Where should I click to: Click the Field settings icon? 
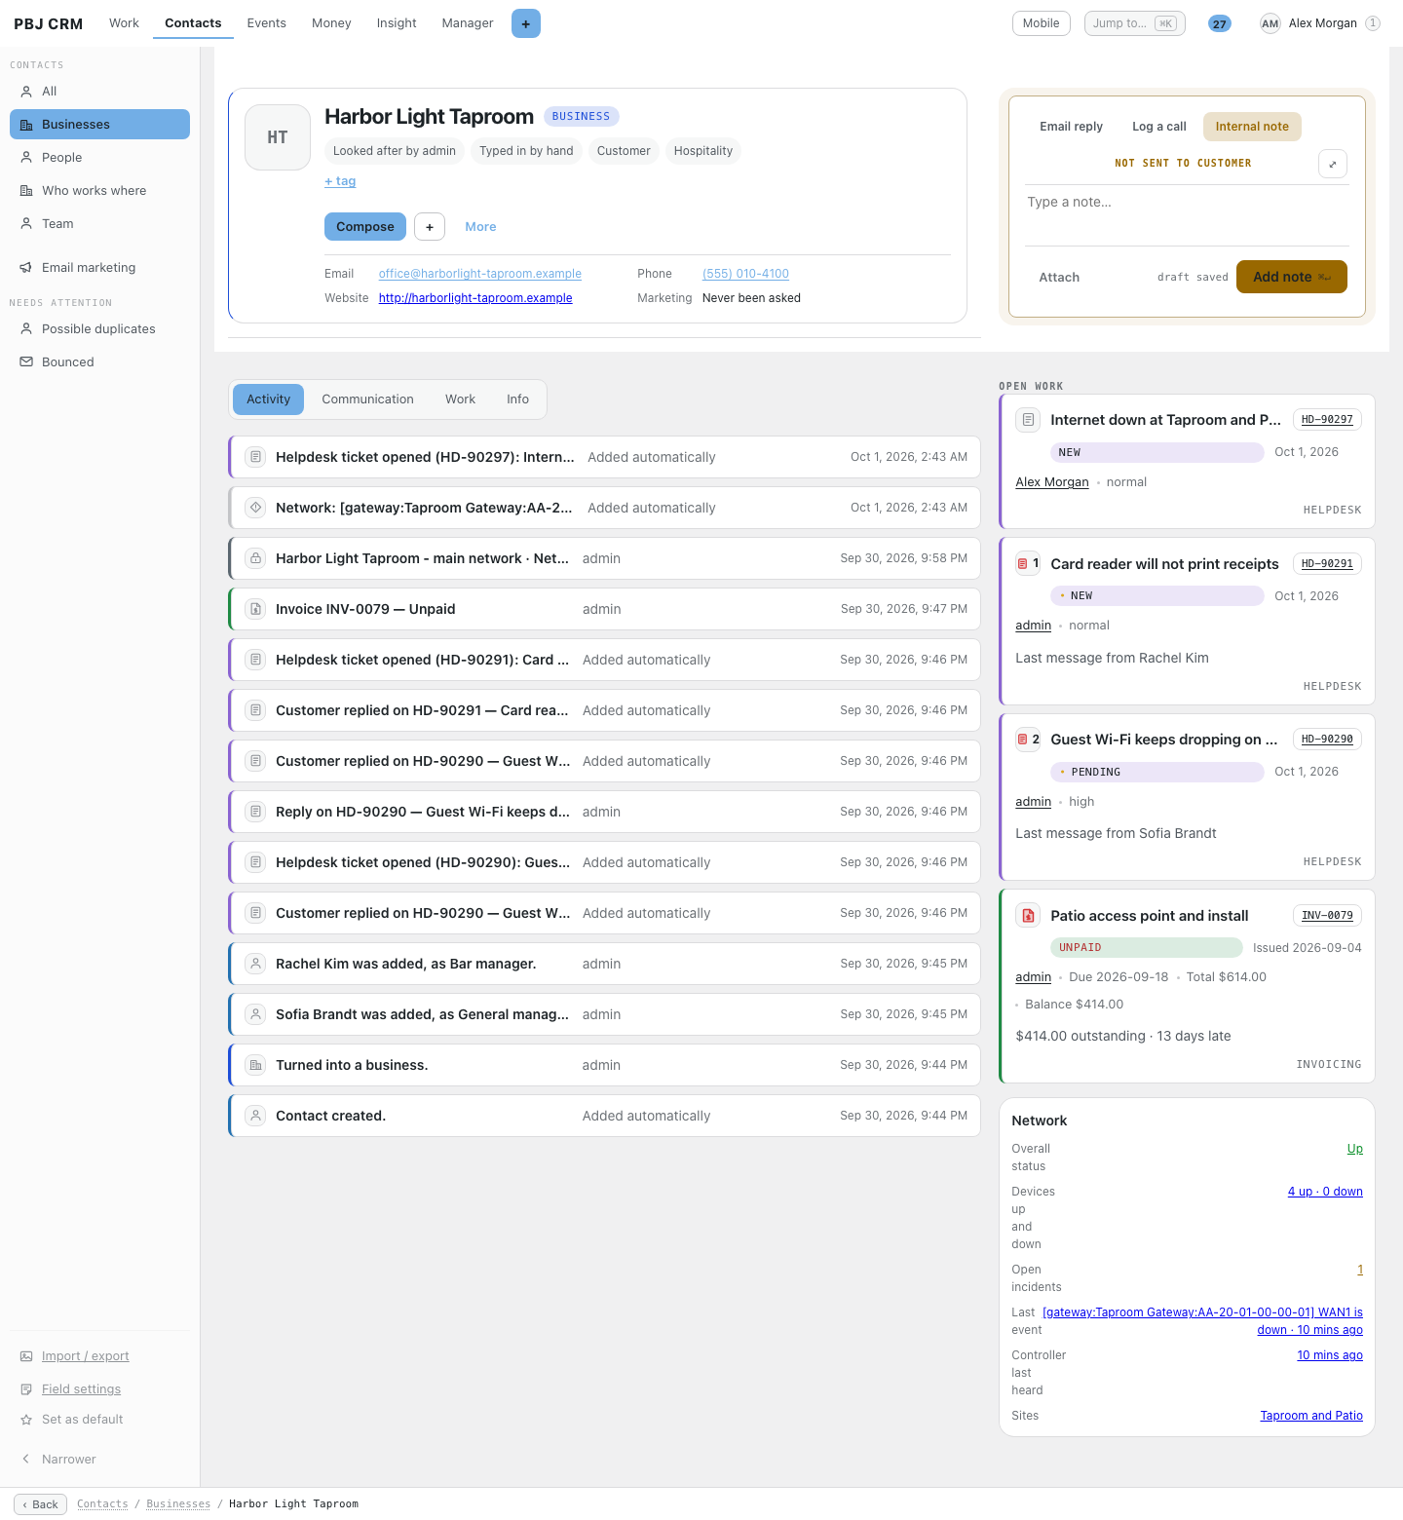pyautogui.click(x=26, y=1389)
